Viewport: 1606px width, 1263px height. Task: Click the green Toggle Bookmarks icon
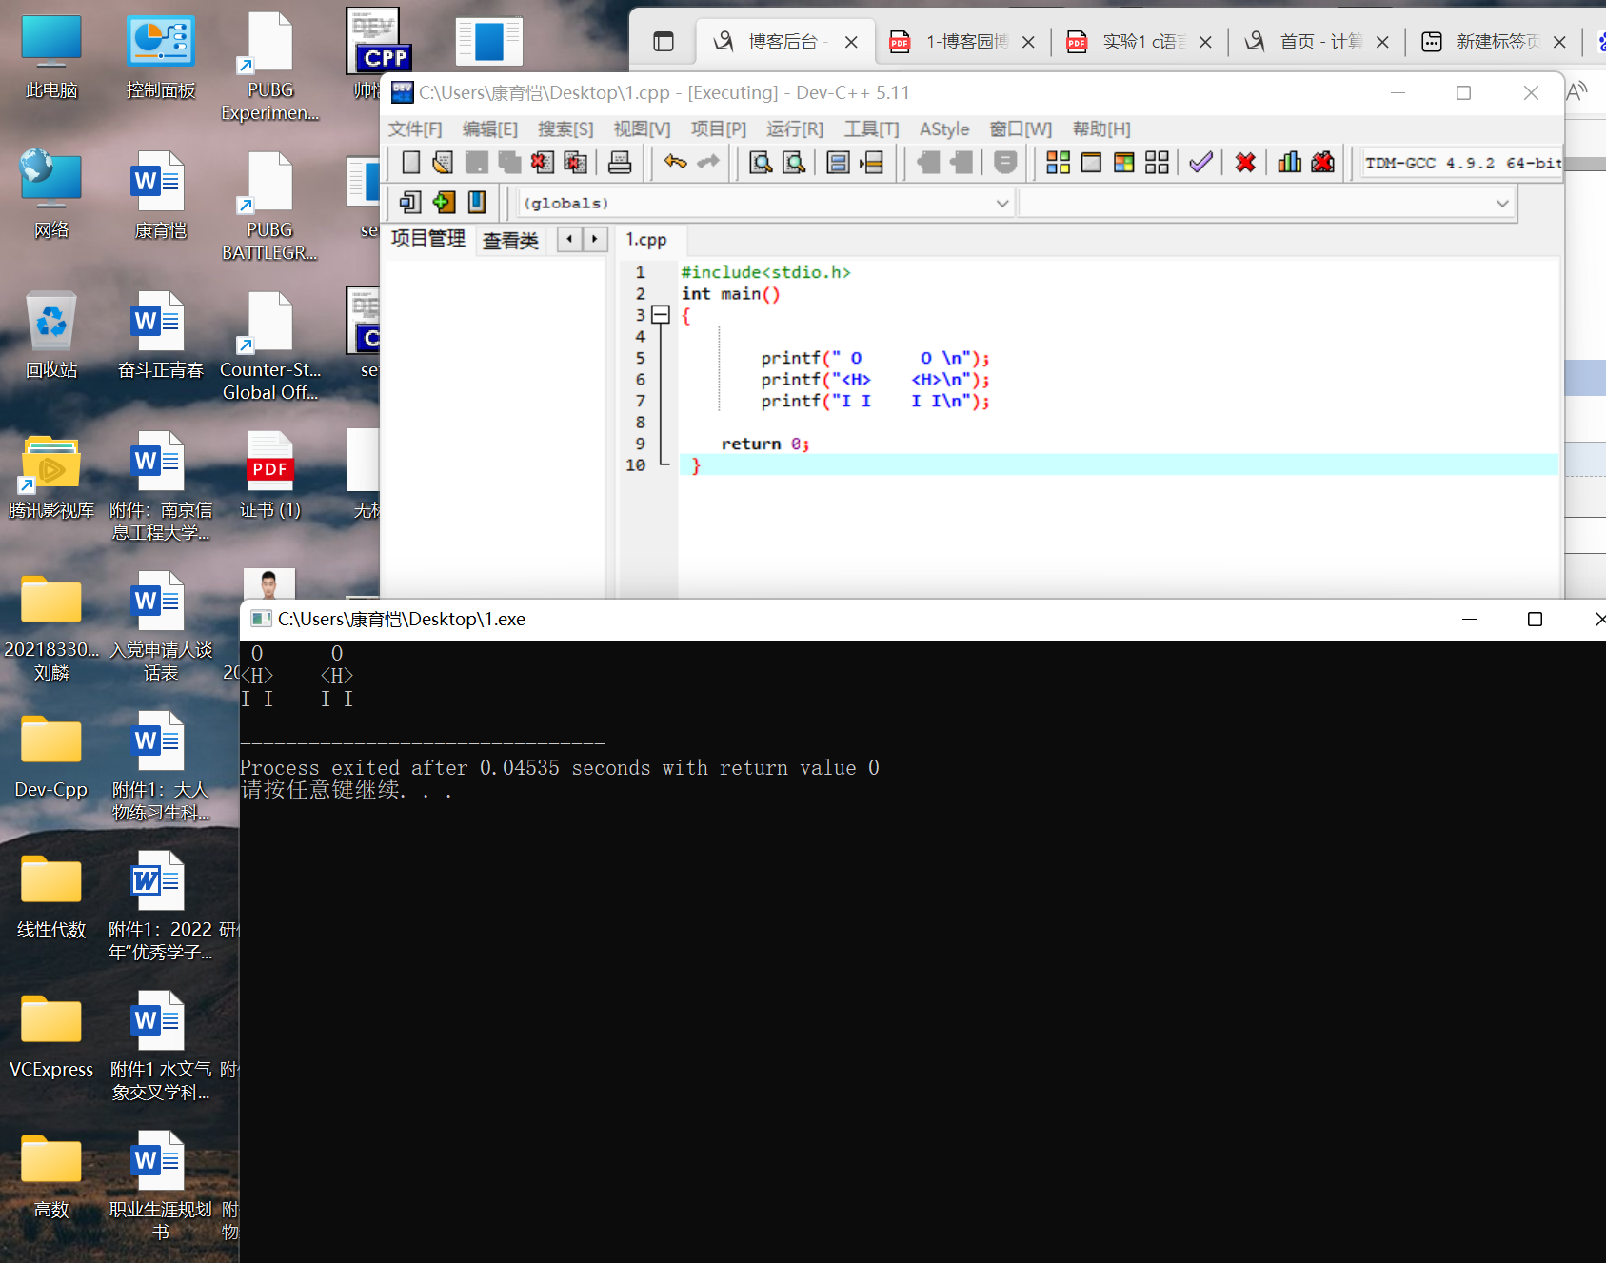pos(444,202)
